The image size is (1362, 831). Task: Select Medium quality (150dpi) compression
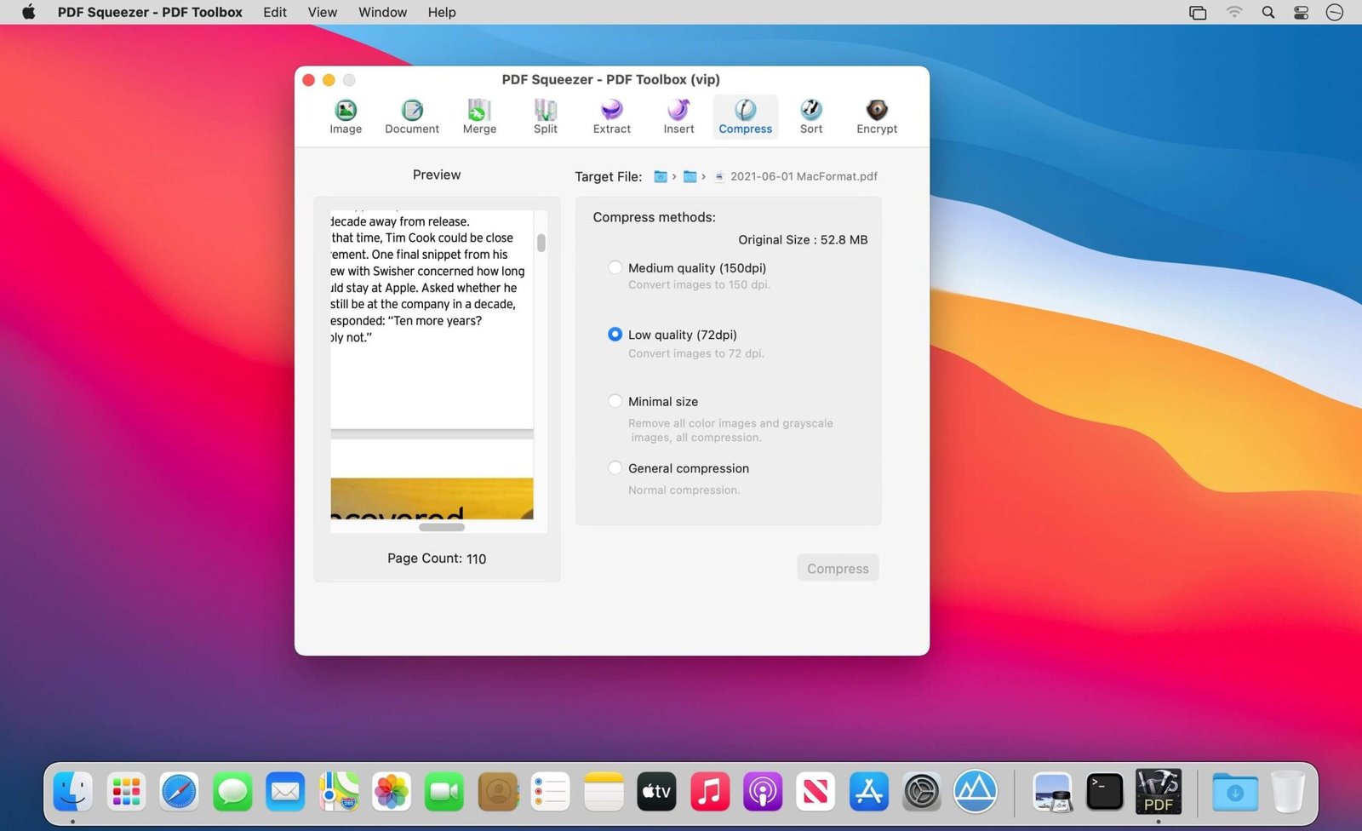[x=615, y=267]
